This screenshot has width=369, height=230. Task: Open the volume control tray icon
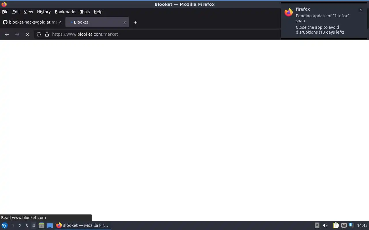click(325, 225)
